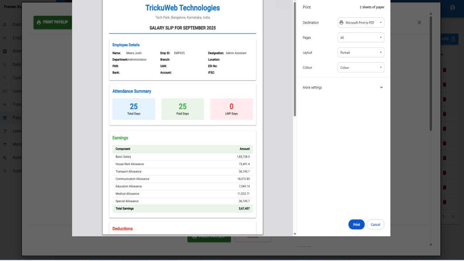Click the Travel airplane icon in sidebar

coord(5,104)
